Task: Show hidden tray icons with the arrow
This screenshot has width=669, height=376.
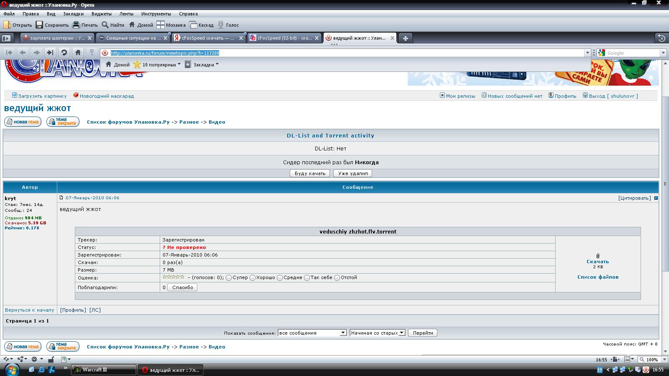Action: pos(608,370)
